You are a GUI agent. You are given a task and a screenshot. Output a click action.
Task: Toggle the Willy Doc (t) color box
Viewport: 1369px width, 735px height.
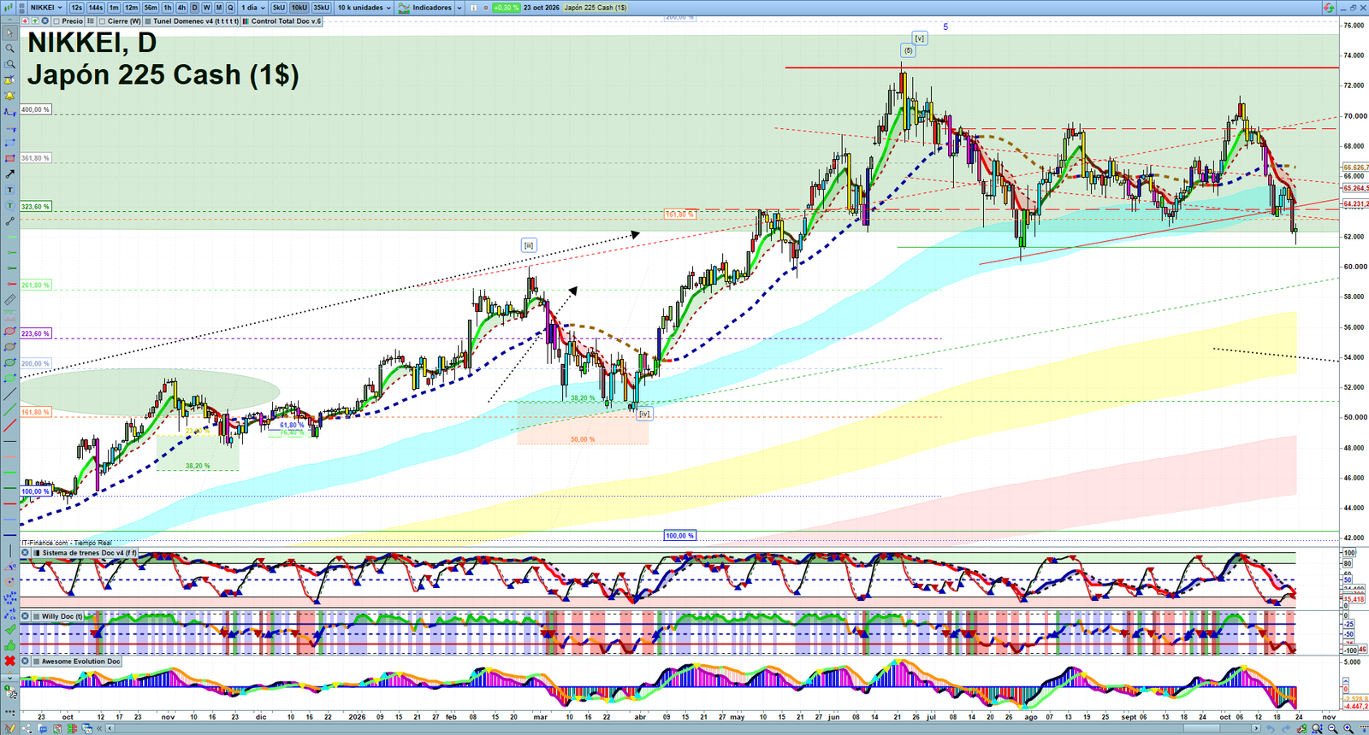tap(37, 616)
